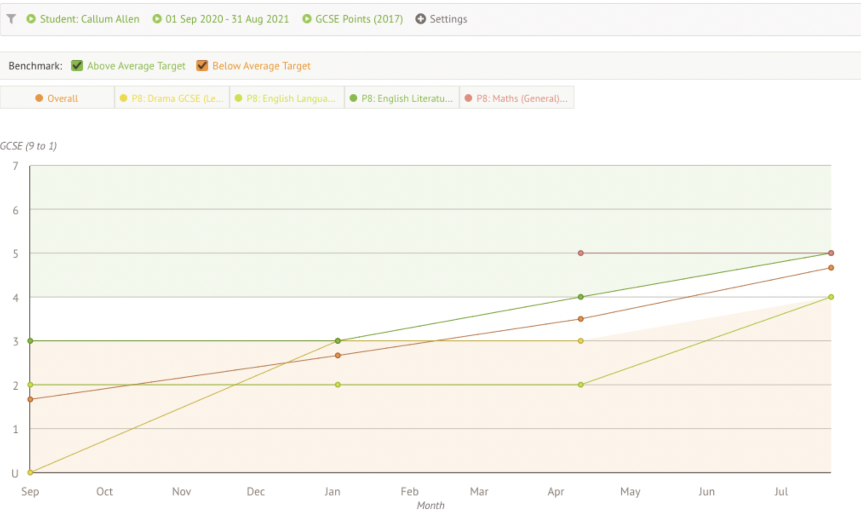The image size is (861, 512).
Task: Select P8: English Language legend tab
Action: tap(291, 98)
